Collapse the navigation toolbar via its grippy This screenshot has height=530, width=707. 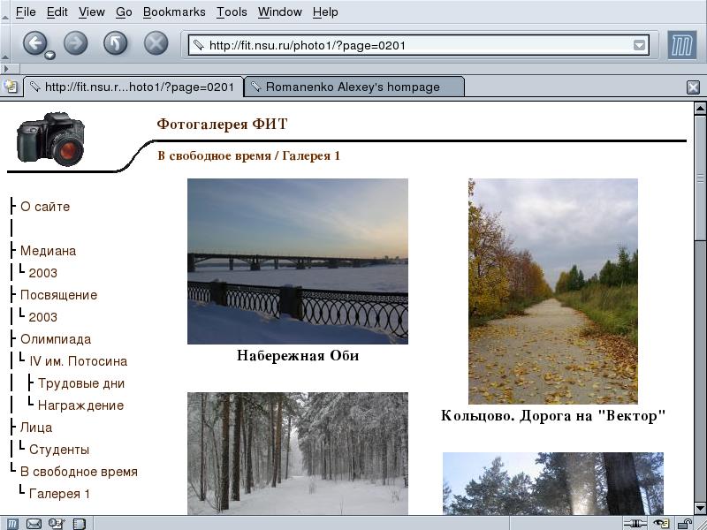click(x=4, y=42)
